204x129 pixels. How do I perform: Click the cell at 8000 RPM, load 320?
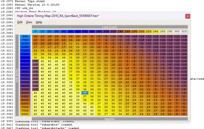tap(184, 114)
